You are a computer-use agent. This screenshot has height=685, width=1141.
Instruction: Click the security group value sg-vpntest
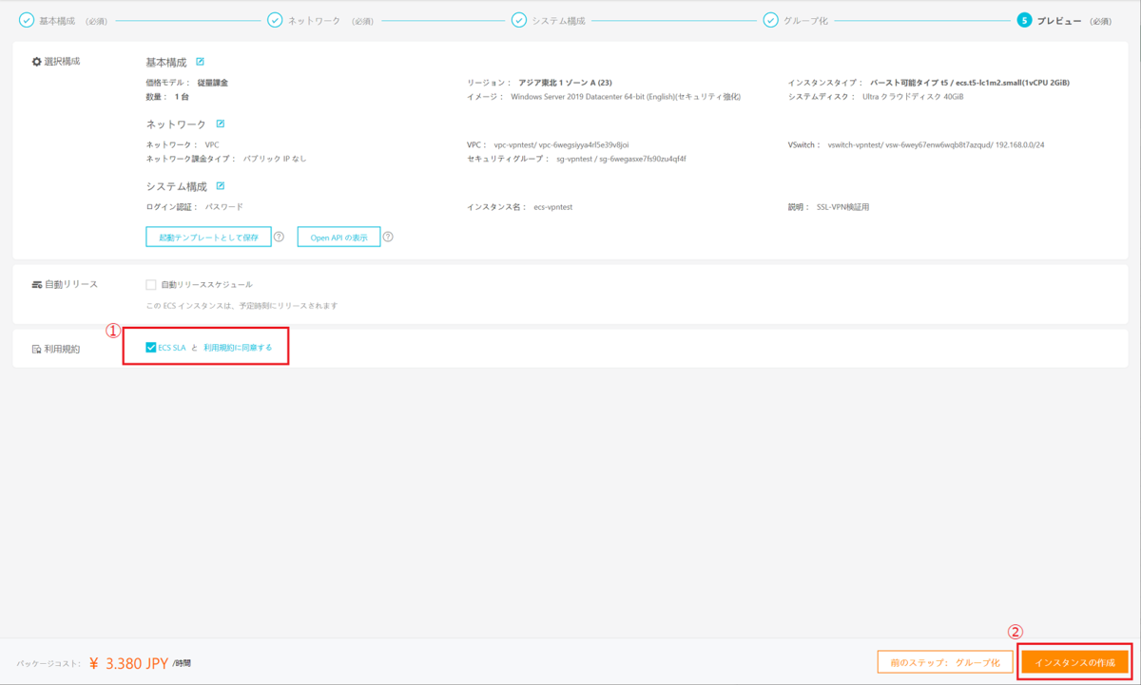[x=621, y=159]
